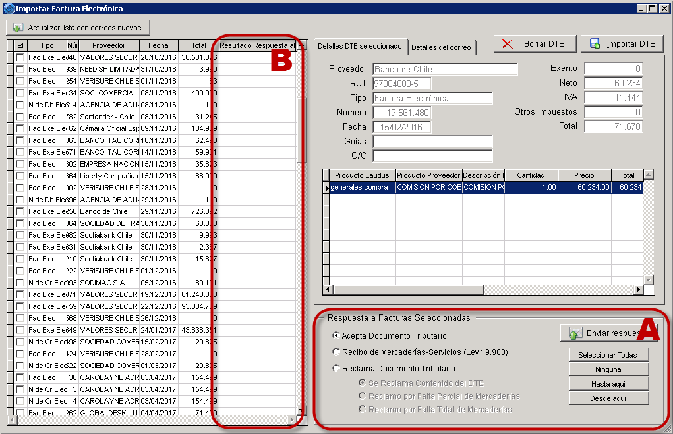673x434 pixels.
Task: Select Recibo de Mercaderías-Servicios (Ley 19.983)
Action: [x=336, y=352]
